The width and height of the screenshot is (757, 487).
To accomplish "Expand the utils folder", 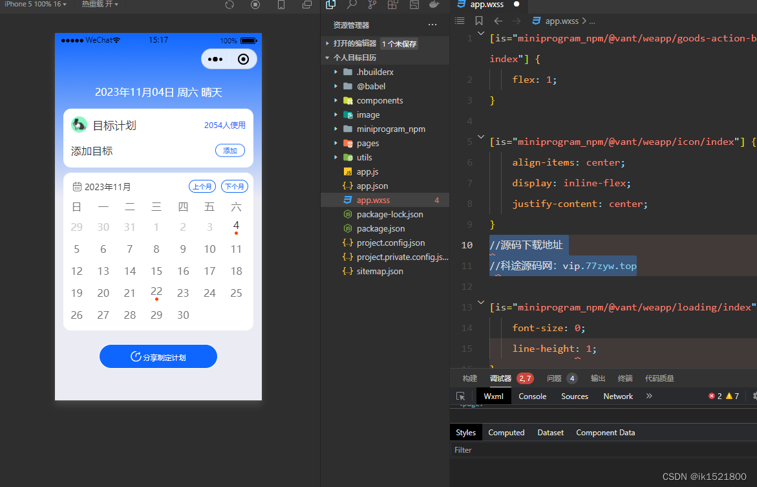I will click(336, 158).
